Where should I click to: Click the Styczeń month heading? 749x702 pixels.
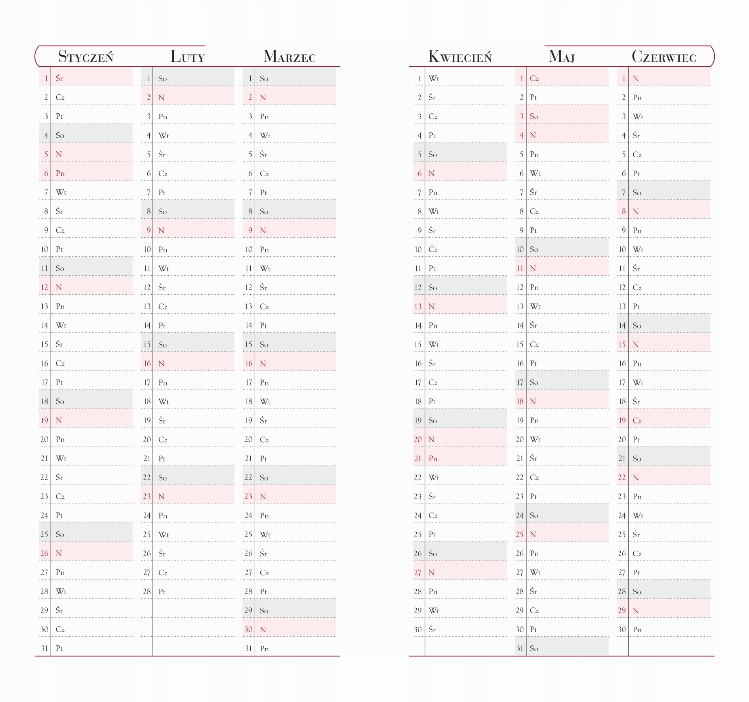point(86,57)
